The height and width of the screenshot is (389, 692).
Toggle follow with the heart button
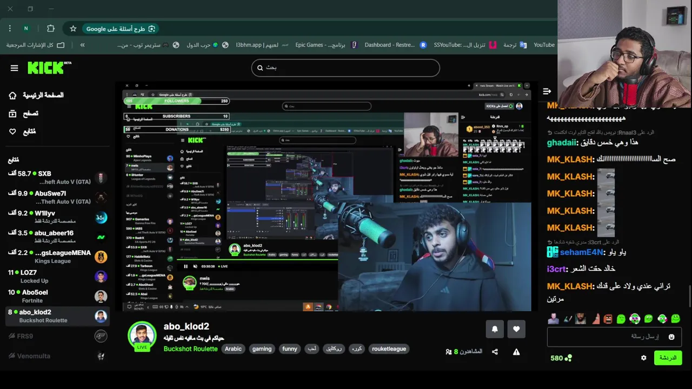coord(516,329)
